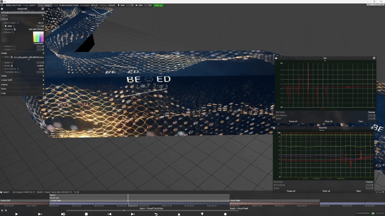Reset the Blend mode property

(18, 23)
